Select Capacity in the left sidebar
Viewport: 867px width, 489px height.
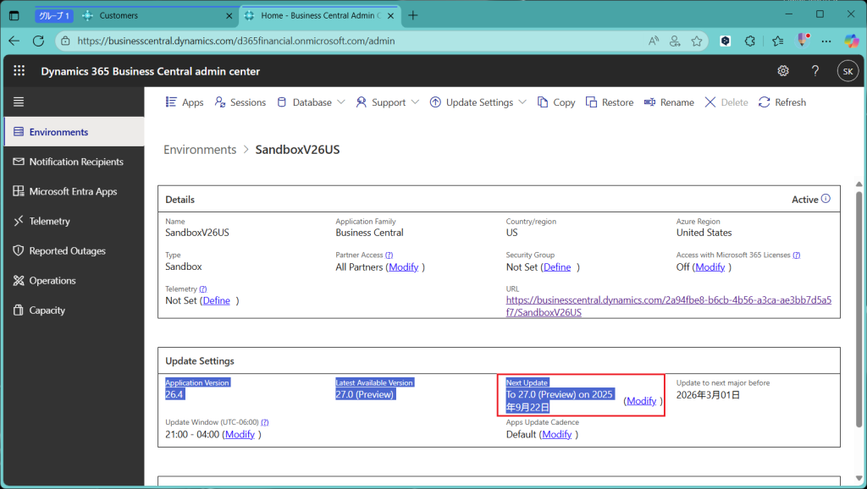coord(47,310)
